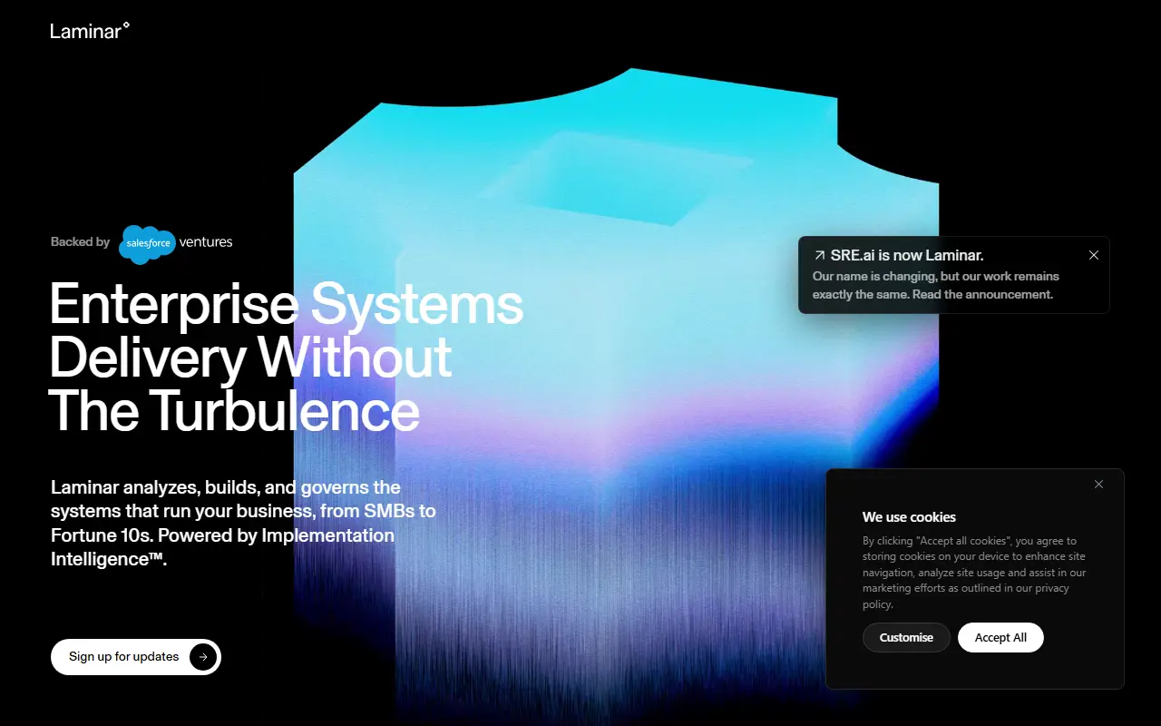
Task: Click the 'Implementation Intelligence' paragraph text
Action: pos(243,523)
